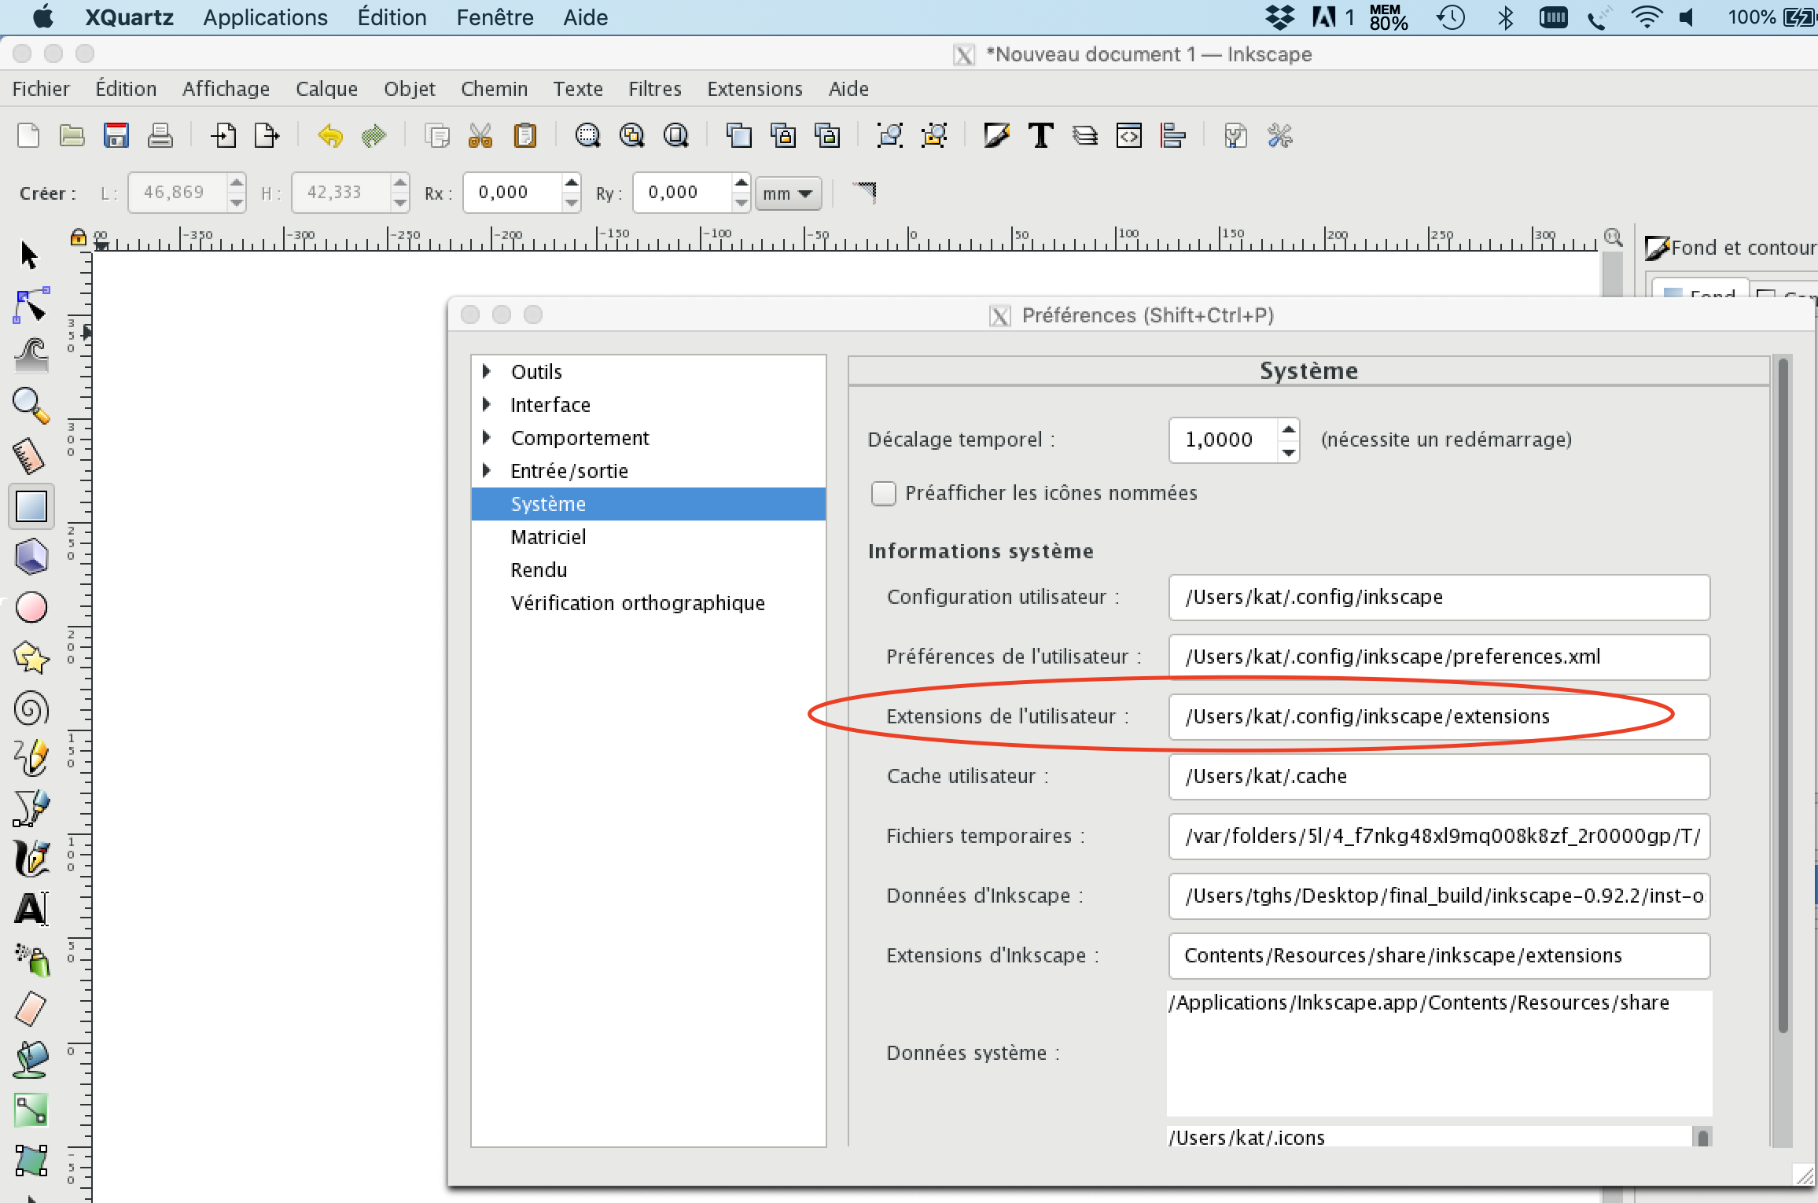Screen dimensions: 1818x1203
Task: Click the Décalage temporel input field
Action: coord(1223,440)
